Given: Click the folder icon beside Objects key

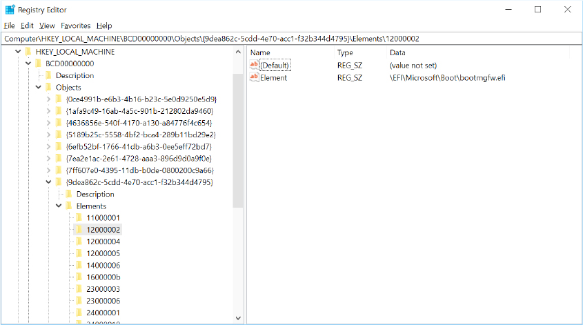Looking at the screenshot, I should [x=48, y=88].
